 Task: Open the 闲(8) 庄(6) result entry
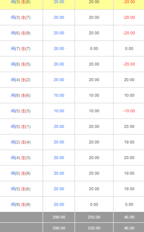[x=21, y=96]
